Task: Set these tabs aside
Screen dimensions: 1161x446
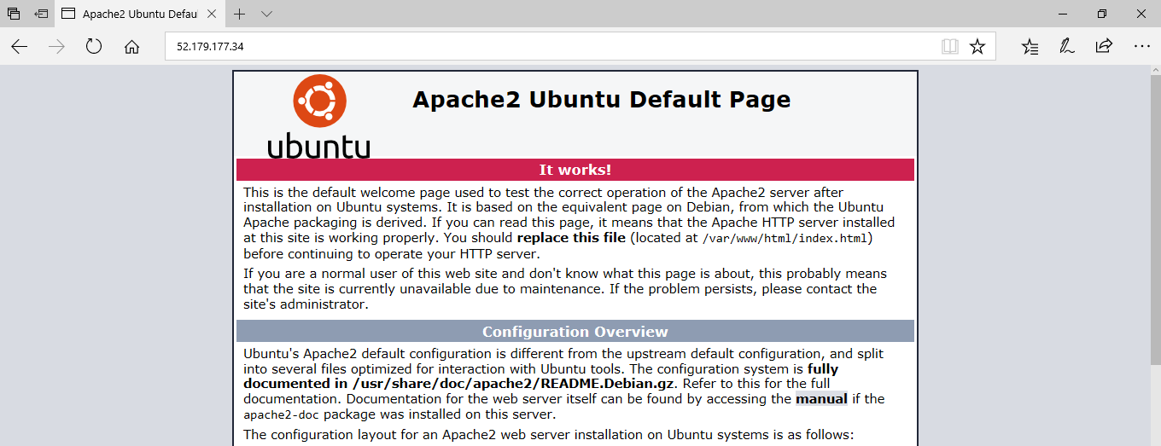Action: (40, 14)
